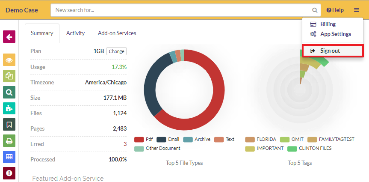369x182 pixels.
Task: Click the red Pdf legend swatch
Action: click(x=139, y=140)
